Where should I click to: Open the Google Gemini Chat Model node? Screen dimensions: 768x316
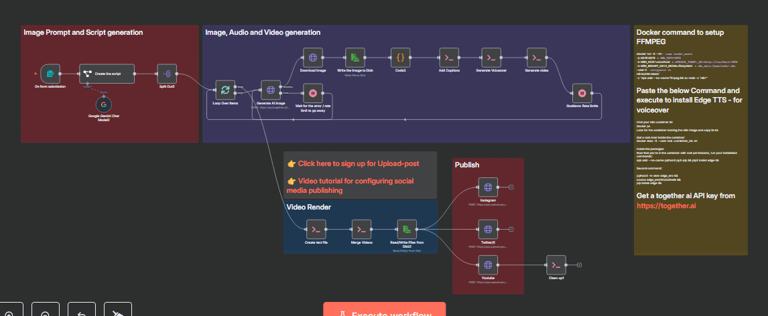click(x=103, y=104)
